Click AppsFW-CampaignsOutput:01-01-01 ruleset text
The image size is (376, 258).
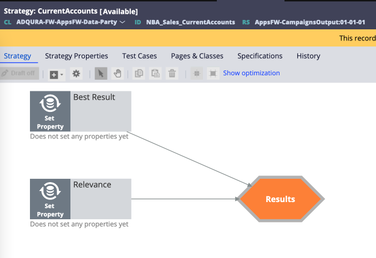(310, 22)
